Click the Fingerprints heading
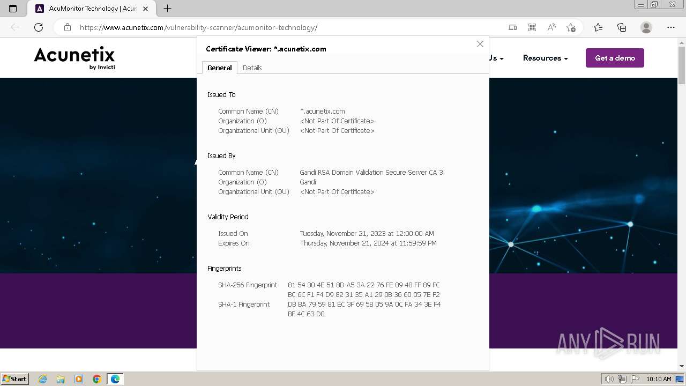686x386 pixels. (x=225, y=269)
